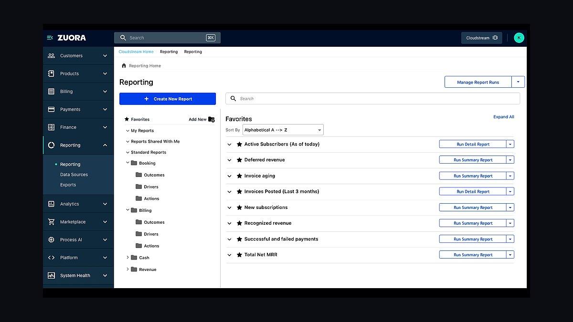This screenshot has width=573, height=322.
Task: Click the star icon on Successful and failed payments
Action: click(239, 239)
